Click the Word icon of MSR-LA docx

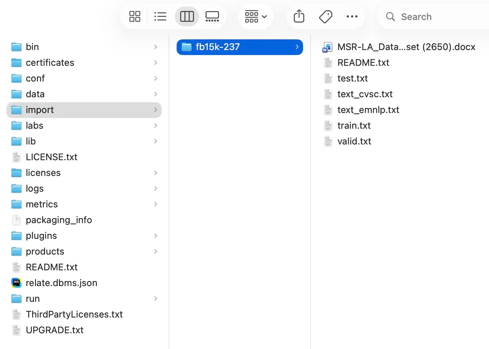pyautogui.click(x=327, y=47)
